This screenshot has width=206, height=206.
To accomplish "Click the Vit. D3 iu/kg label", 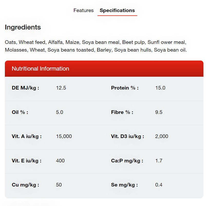I will coord(127,136).
